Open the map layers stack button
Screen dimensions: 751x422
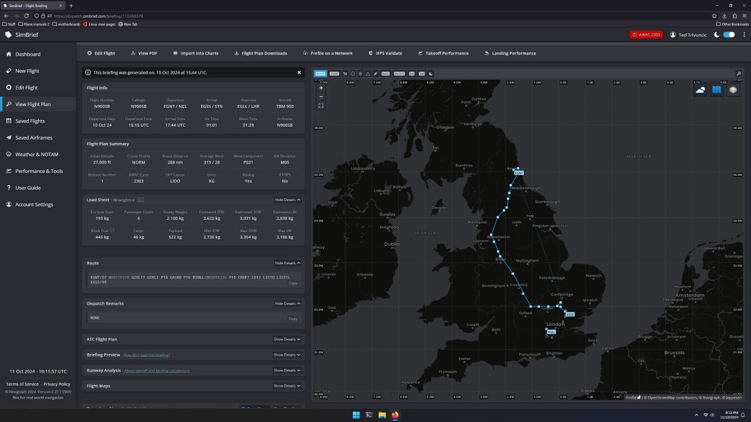click(733, 90)
